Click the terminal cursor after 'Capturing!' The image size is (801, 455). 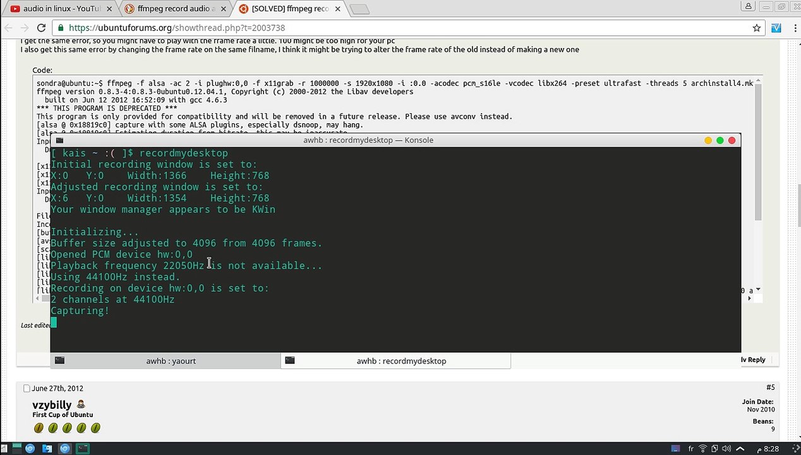click(x=54, y=322)
